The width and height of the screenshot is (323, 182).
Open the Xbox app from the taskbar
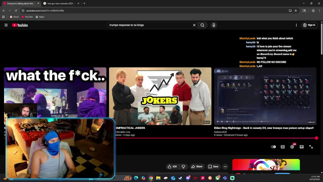218,178
